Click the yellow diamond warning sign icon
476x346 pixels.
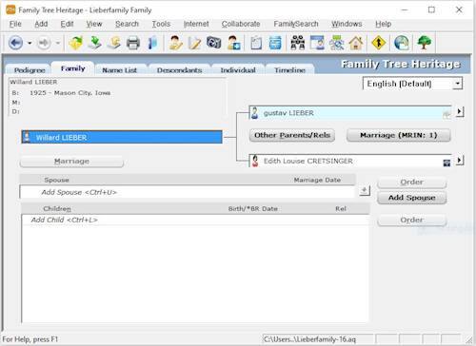click(379, 43)
